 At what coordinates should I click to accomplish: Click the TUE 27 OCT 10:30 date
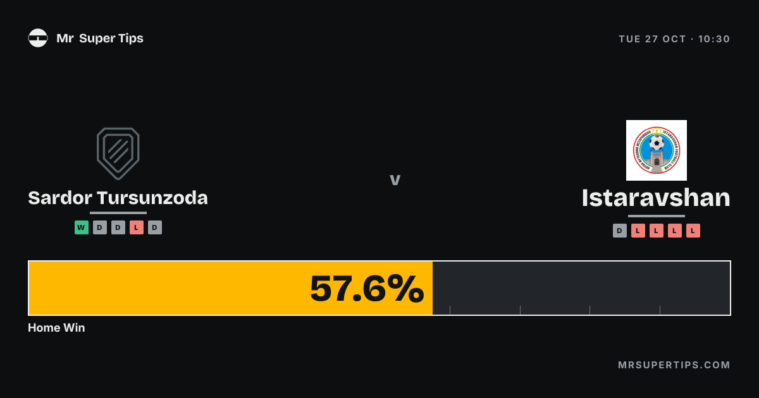coord(674,39)
